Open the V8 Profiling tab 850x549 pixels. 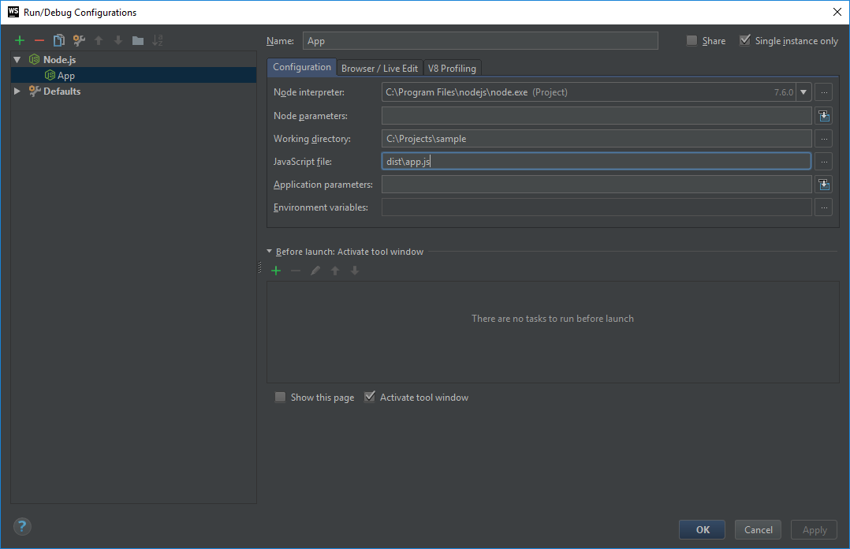point(452,69)
